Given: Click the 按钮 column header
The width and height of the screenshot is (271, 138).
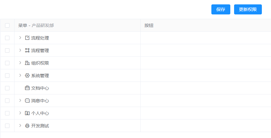Looking at the screenshot, I should tap(149, 25).
